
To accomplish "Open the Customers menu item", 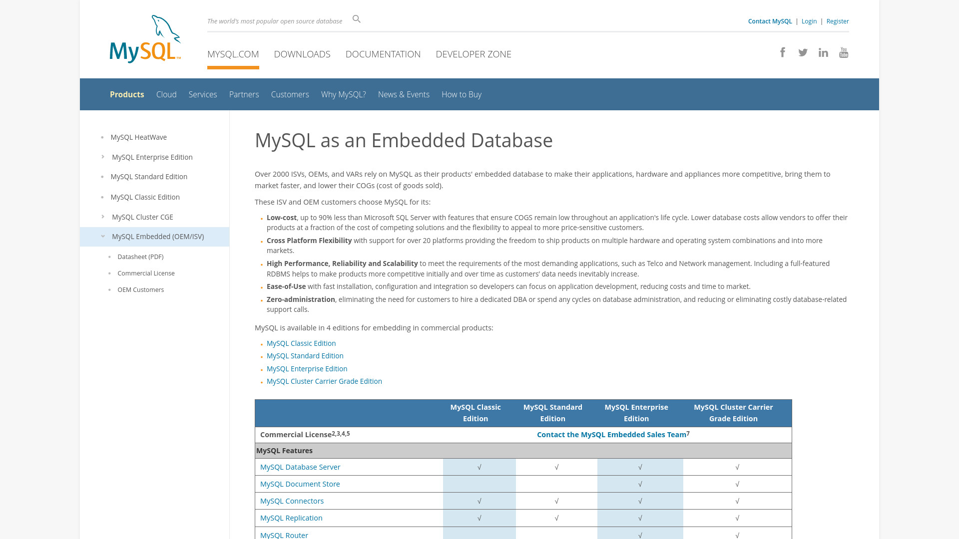I will (x=290, y=94).
